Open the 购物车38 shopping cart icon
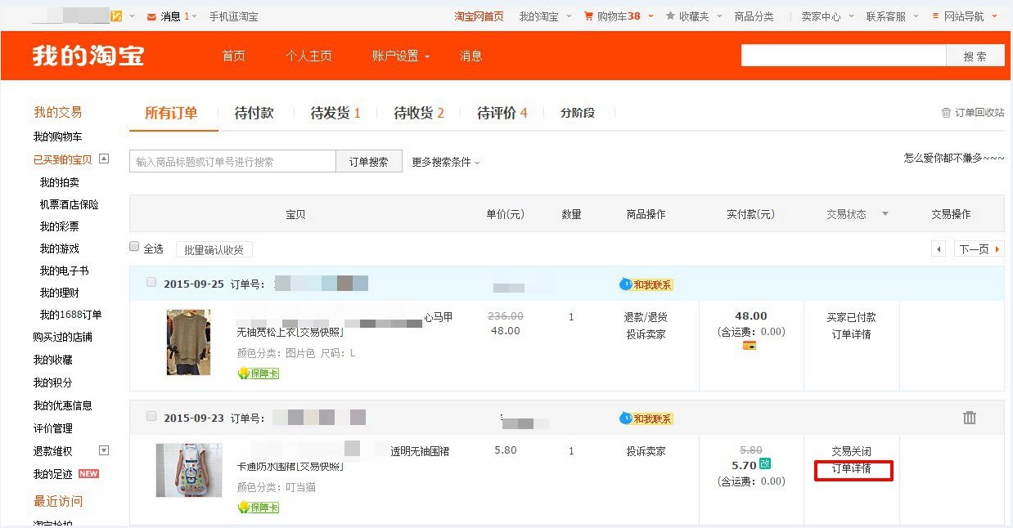Screen dimensions: 1013x528 click(x=590, y=15)
